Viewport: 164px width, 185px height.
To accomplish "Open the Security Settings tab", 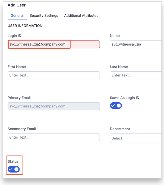I will point(44,16).
